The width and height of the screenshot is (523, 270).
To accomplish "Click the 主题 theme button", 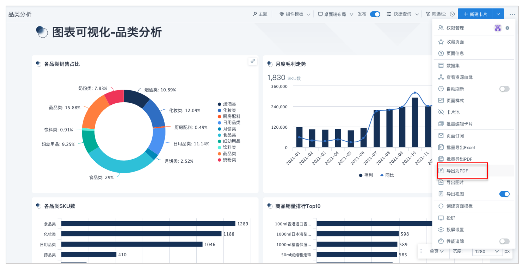I will [x=260, y=14].
